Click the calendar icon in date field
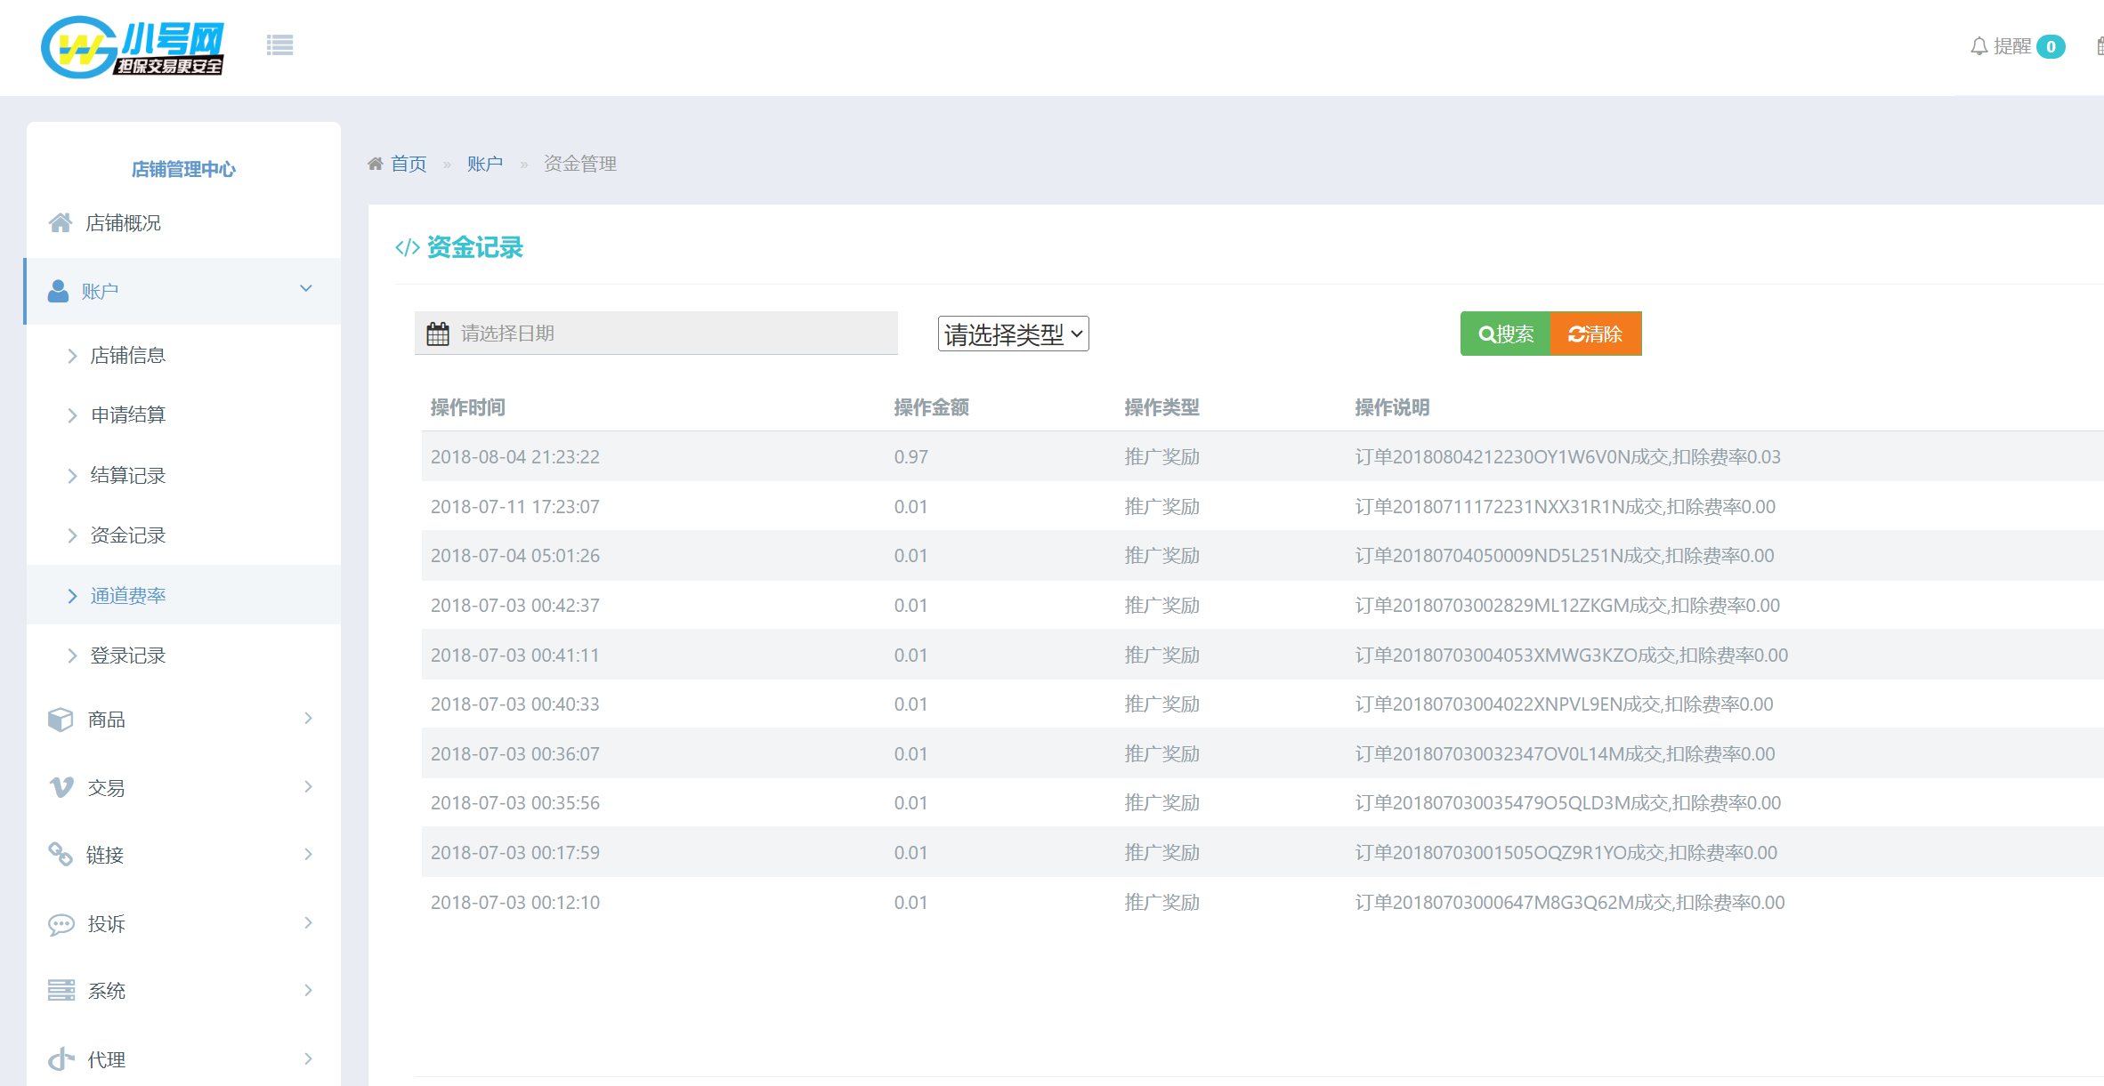Screen dimensions: 2104x1086 (x=438, y=334)
